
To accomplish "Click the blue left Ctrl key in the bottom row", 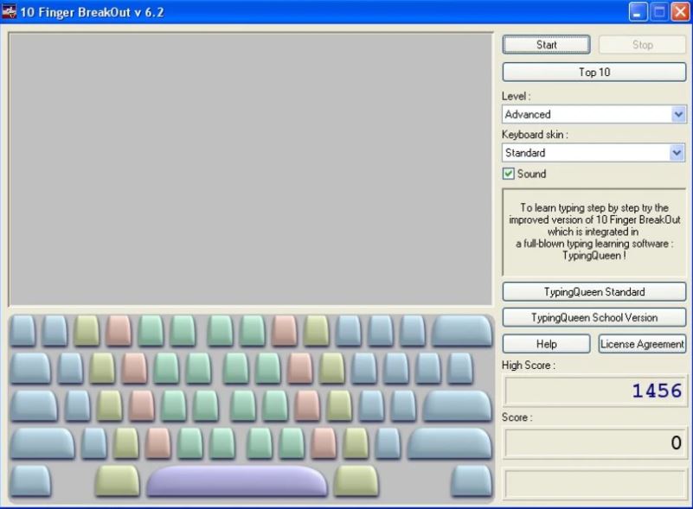I will (30, 480).
